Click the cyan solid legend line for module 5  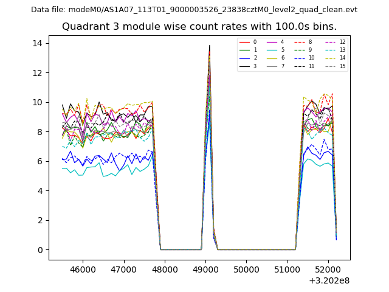[x=272, y=50]
